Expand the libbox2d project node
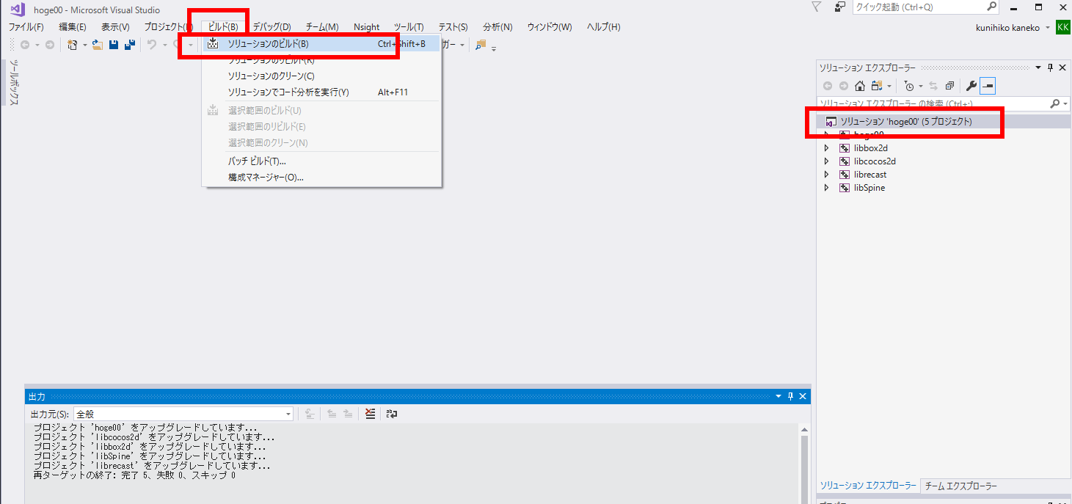Viewport: 1072px width, 504px height. (x=827, y=148)
